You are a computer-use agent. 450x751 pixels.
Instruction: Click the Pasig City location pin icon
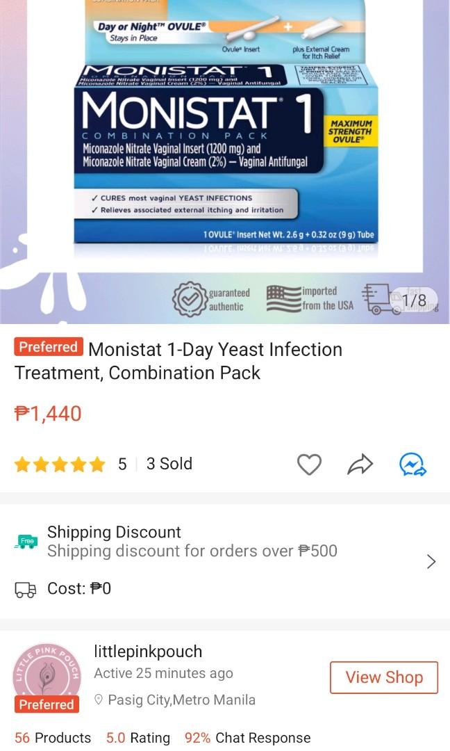tap(99, 700)
